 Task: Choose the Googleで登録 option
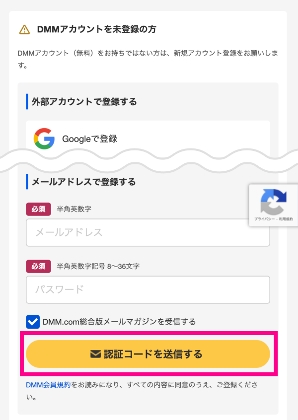click(89, 139)
